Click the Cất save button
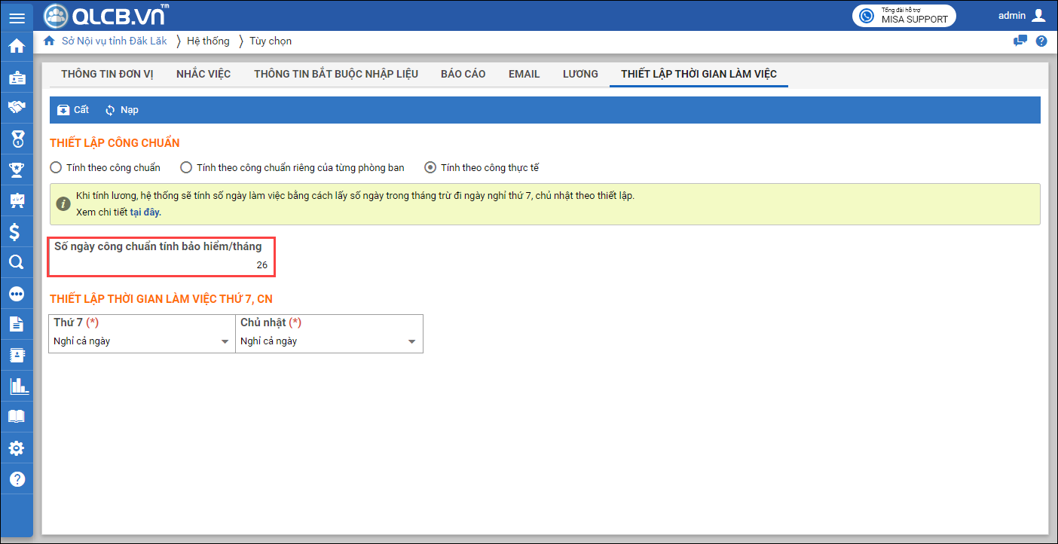 pos(73,110)
